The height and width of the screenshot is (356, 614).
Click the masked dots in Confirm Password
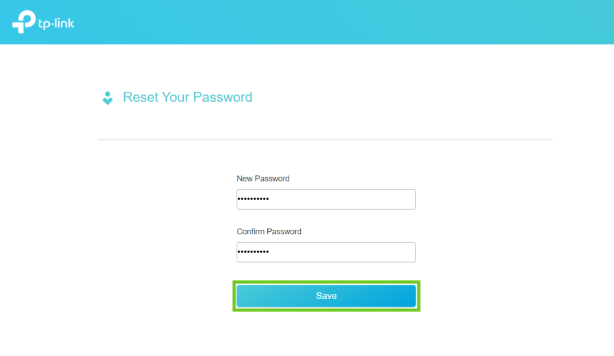pyautogui.click(x=254, y=252)
